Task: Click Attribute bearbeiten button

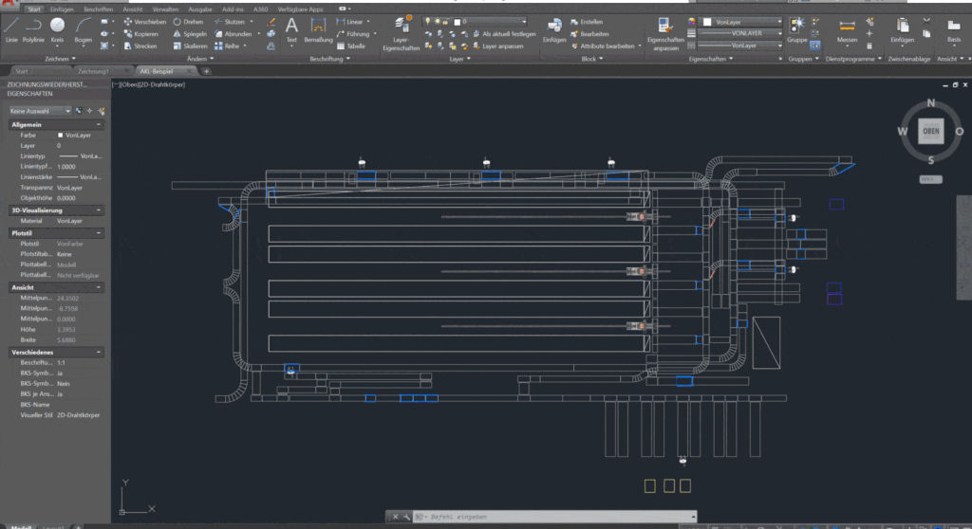Action: tap(606, 46)
